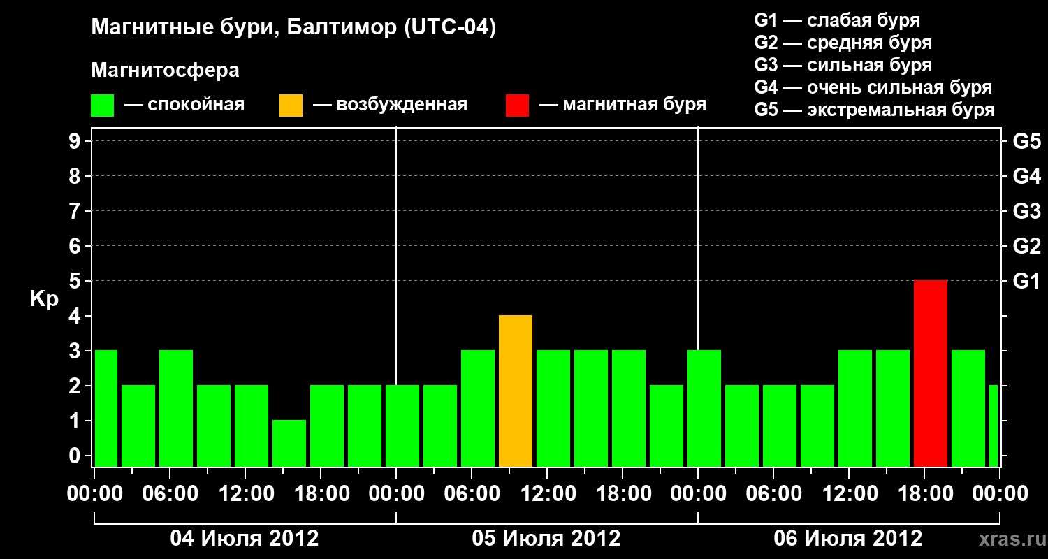This screenshot has width=1048, height=559.
Task: Click the chart title 'Магнитные бури, Балтимор (UTC-04)'
Action: 293,28
